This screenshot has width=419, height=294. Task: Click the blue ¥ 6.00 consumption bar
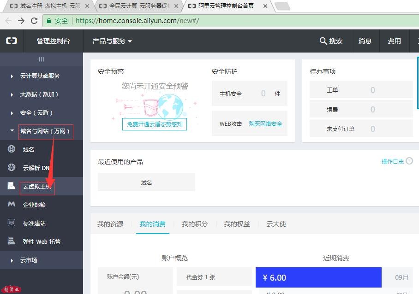click(x=318, y=277)
